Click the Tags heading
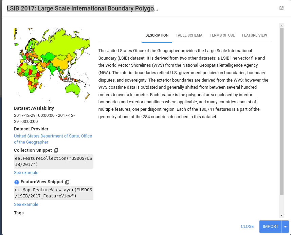The height and width of the screenshot is (235, 291). 19,213
